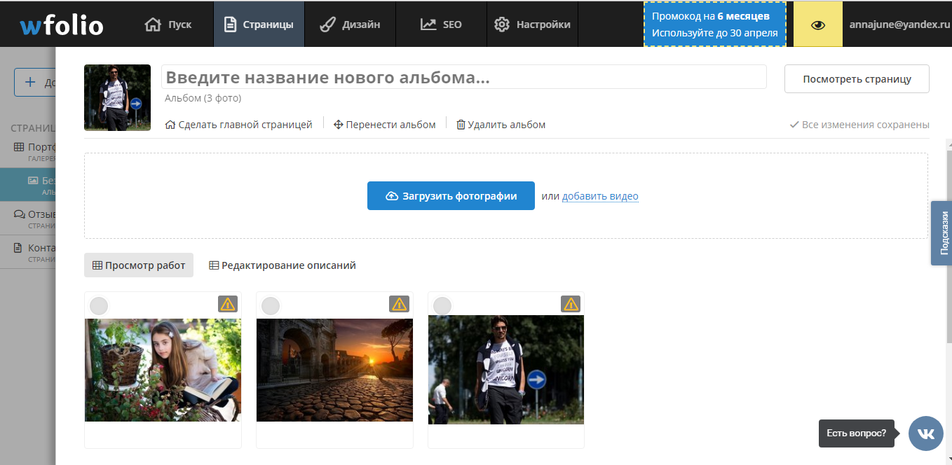Screen dimensions: 952x465
Task: Open the добавить видео link
Action: pyautogui.click(x=599, y=196)
